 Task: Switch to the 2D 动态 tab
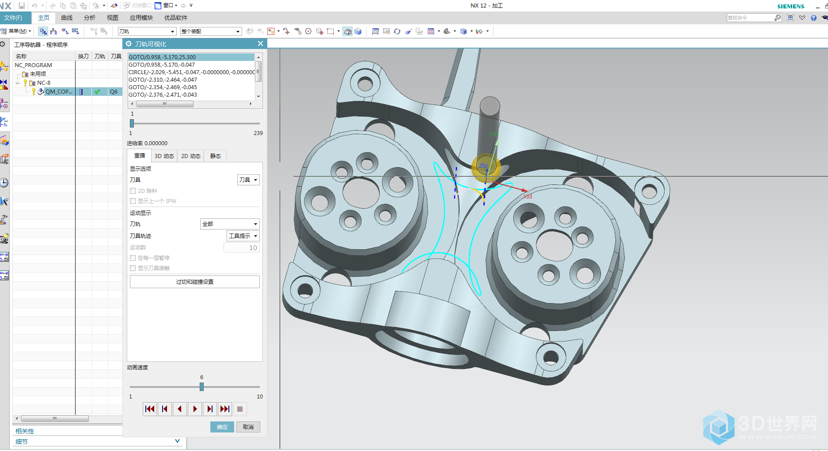(191, 156)
